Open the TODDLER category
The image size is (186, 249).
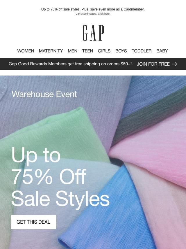[x=142, y=51]
